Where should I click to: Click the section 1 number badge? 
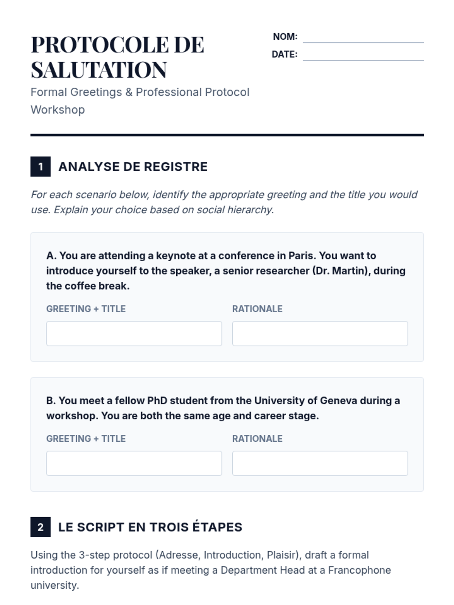[x=40, y=167]
